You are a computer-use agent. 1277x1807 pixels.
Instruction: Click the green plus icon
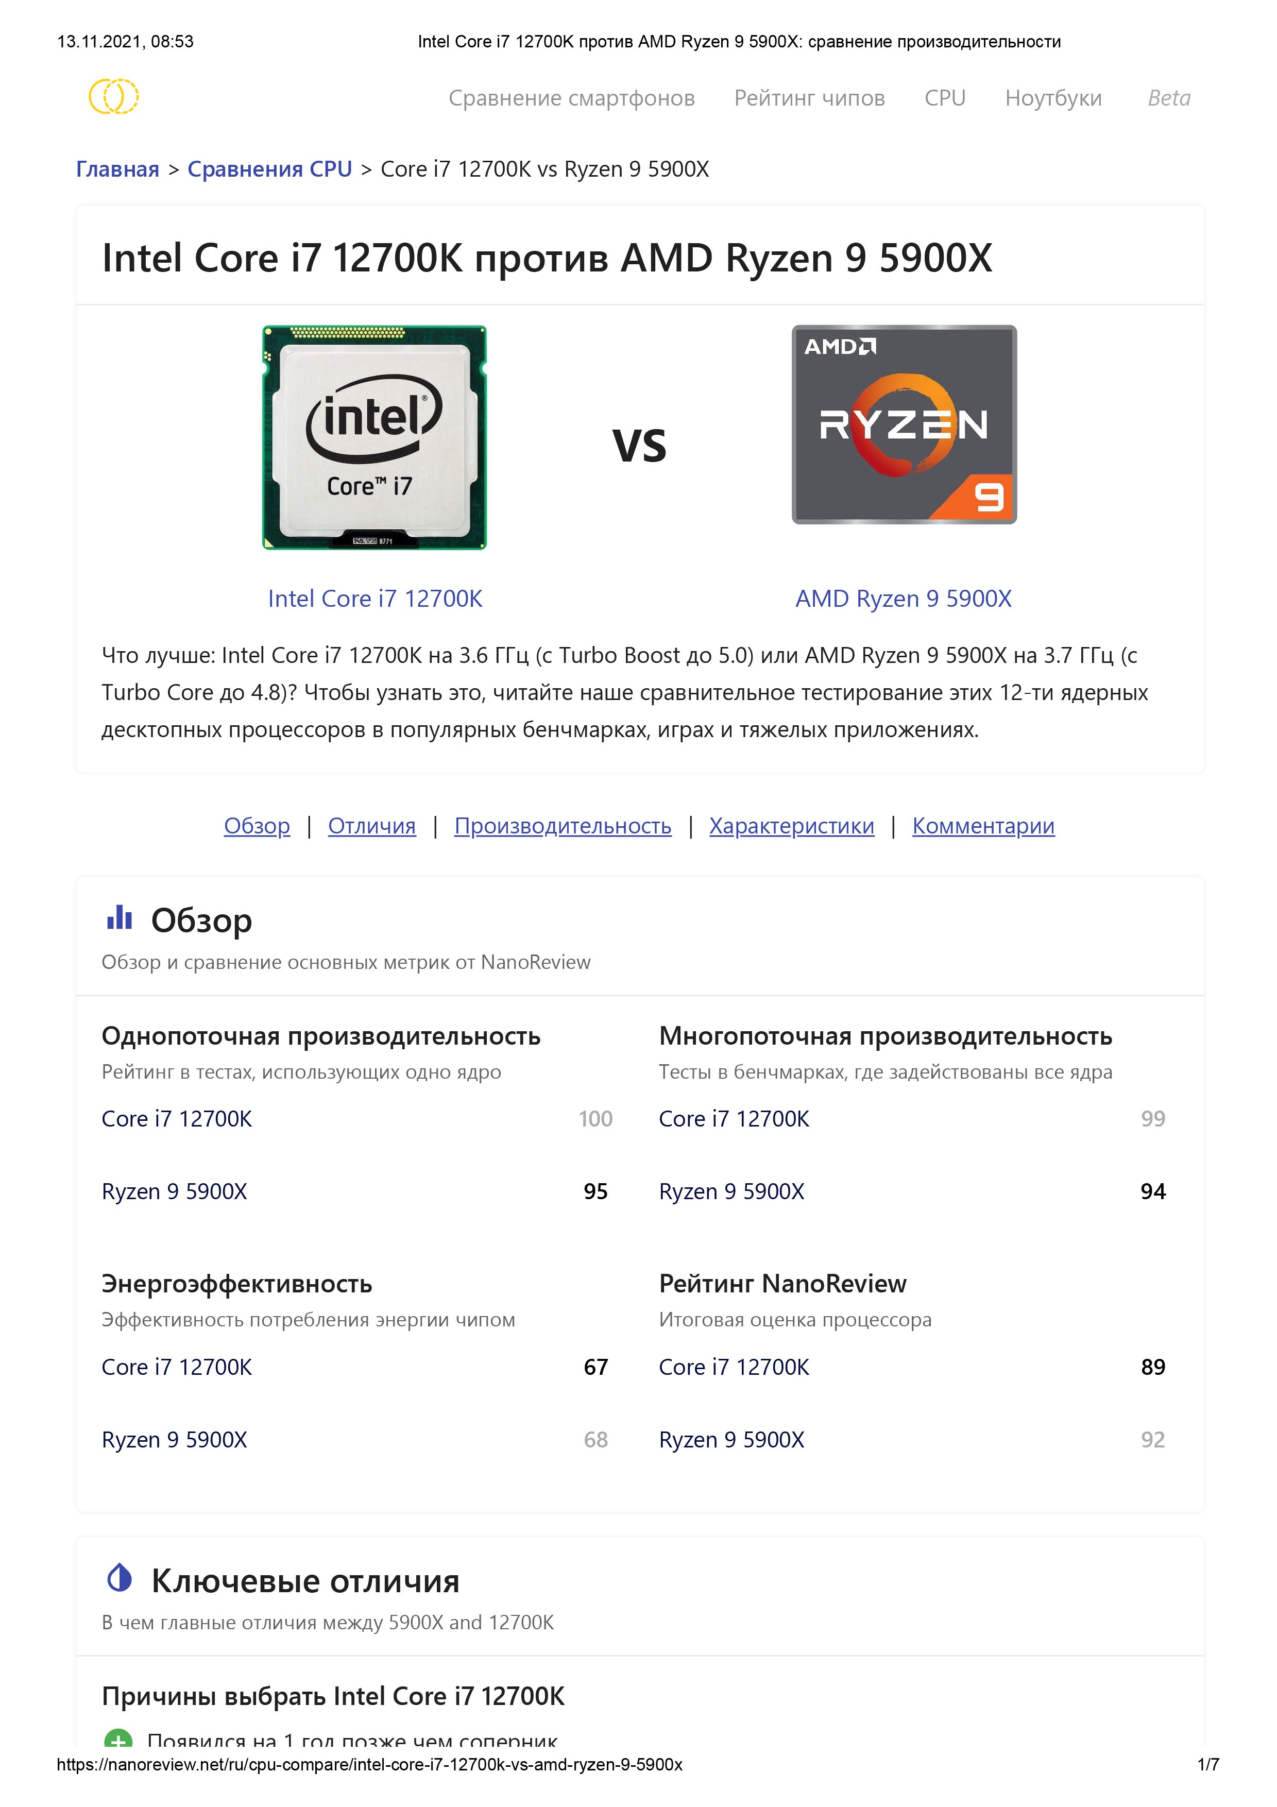pos(118,1741)
